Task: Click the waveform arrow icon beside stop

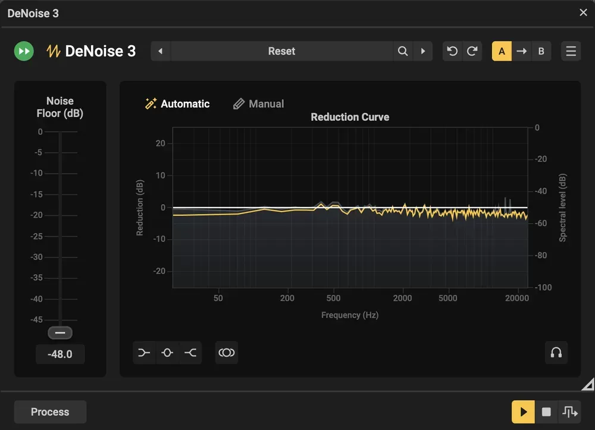Action: click(569, 412)
